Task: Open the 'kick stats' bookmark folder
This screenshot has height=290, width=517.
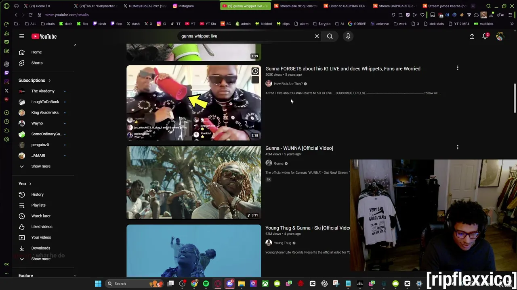Action: click(434, 24)
